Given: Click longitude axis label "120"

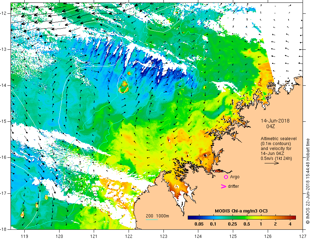Looking at the screenshot, I should pos(59,236).
